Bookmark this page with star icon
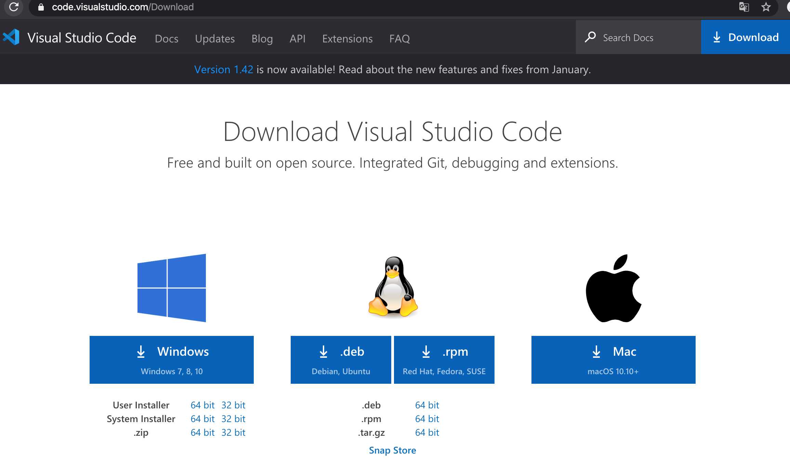 click(x=766, y=7)
